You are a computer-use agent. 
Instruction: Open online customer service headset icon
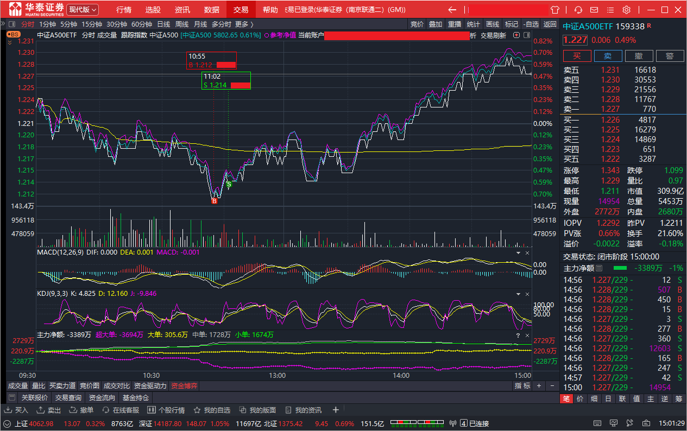[578, 10]
